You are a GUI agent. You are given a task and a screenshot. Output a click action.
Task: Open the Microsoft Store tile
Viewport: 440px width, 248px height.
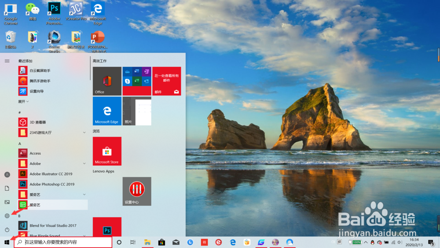click(x=107, y=151)
